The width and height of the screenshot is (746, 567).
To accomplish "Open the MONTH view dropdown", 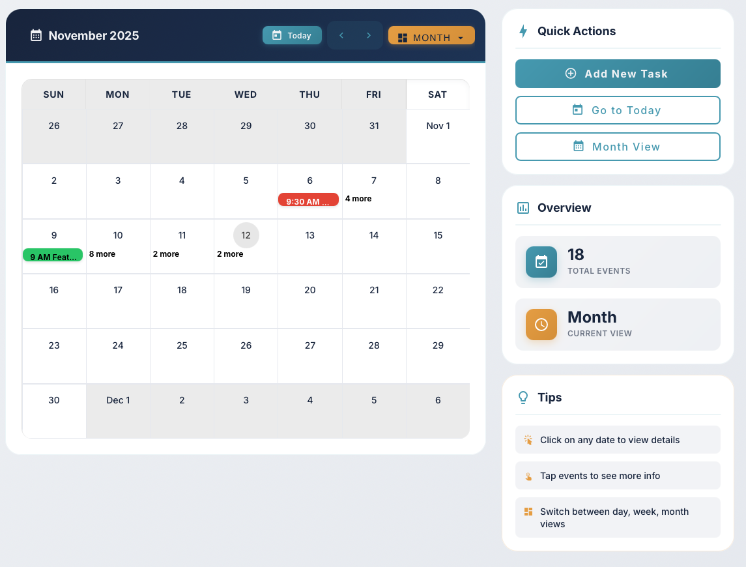I will coord(431,37).
